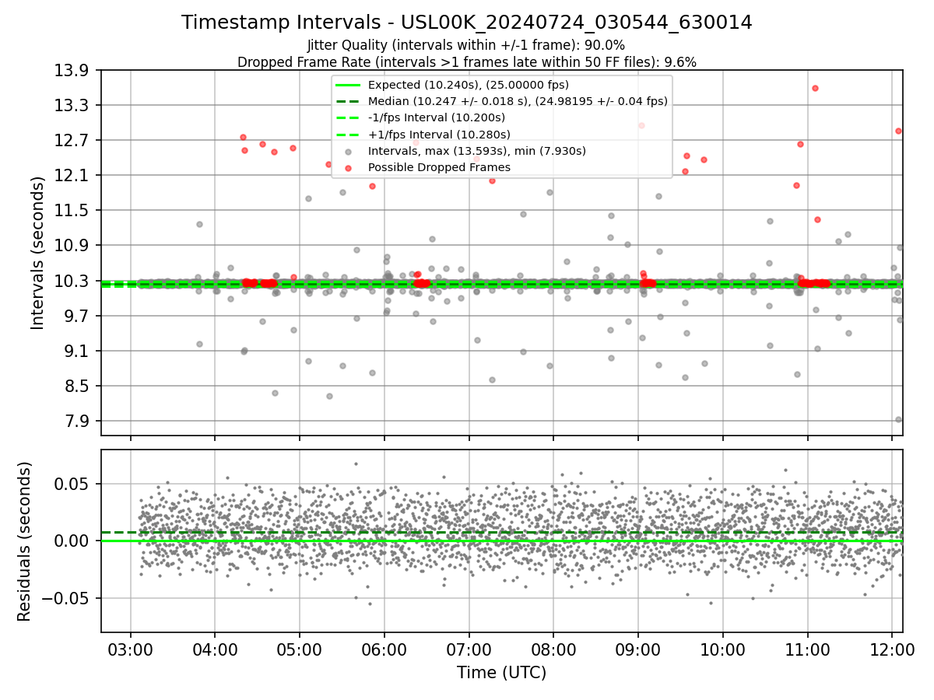This screenshot has width=934, height=700.
Task: Click the gray dot marker beside the 'Intervals, max' legend entry
Action: point(348,151)
